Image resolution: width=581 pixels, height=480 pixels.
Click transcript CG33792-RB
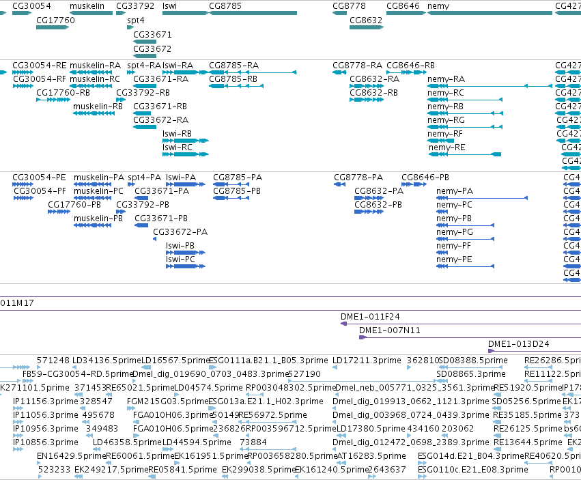coord(143,93)
